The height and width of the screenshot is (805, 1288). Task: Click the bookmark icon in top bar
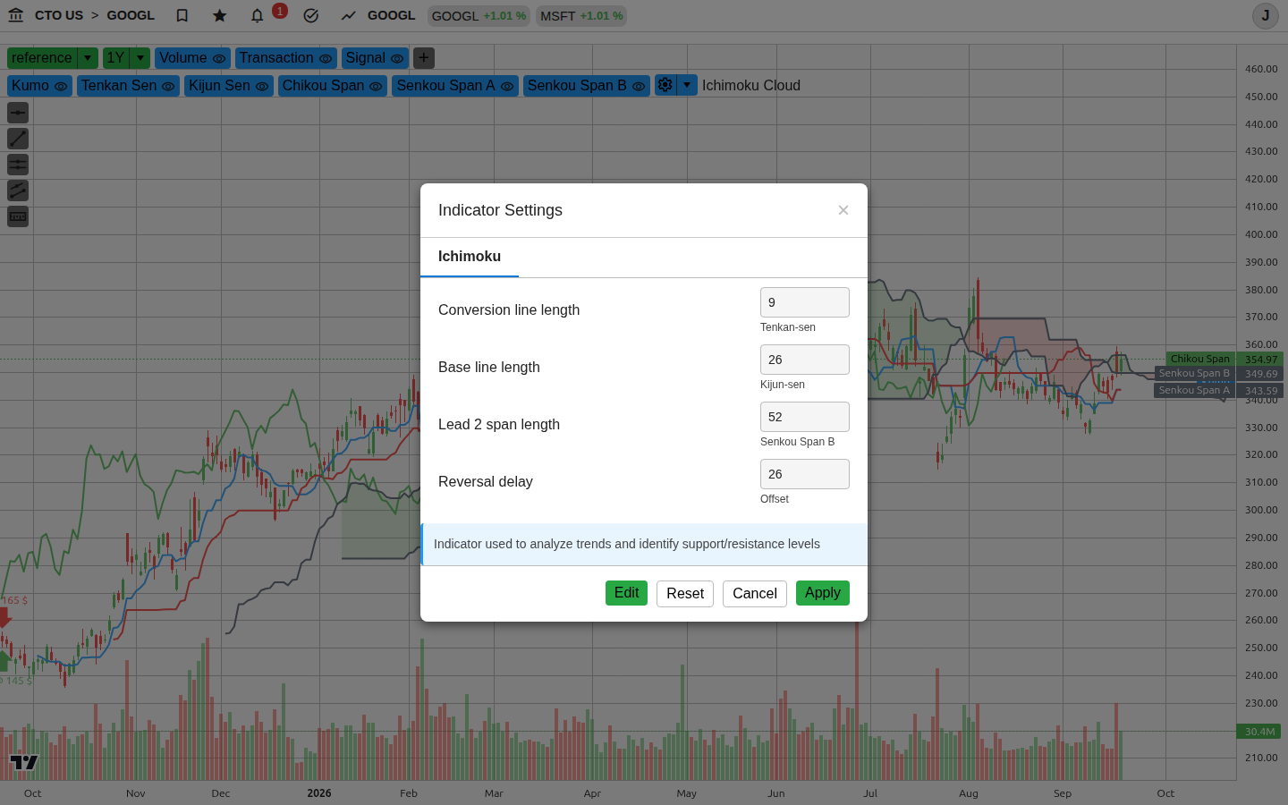pos(182,15)
